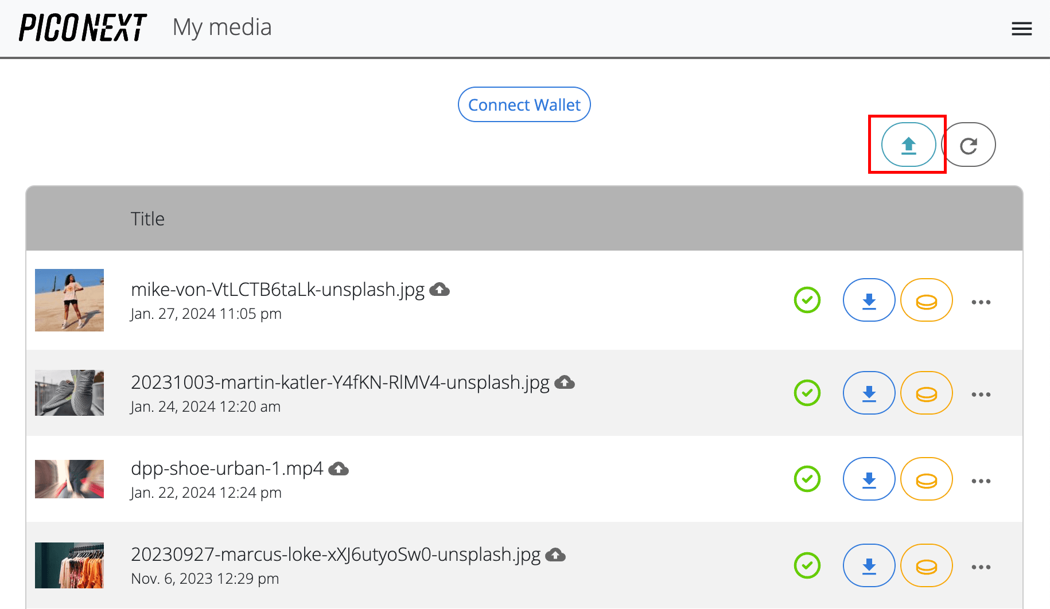Download 20230927-marcus-loke-xXJ6utyoSw0-unsplash.jpg
The height and width of the screenshot is (609, 1050).
click(x=869, y=565)
